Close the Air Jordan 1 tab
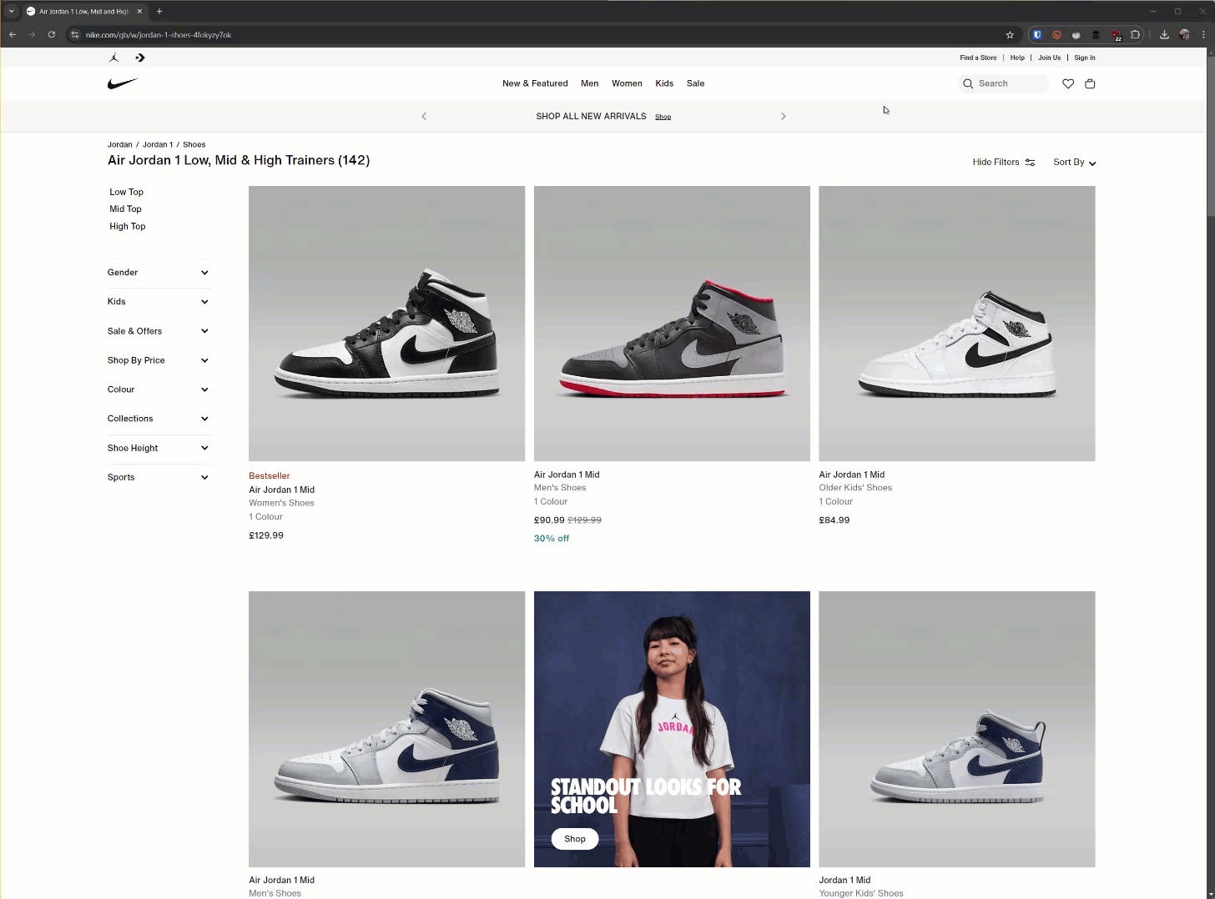 [139, 11]
